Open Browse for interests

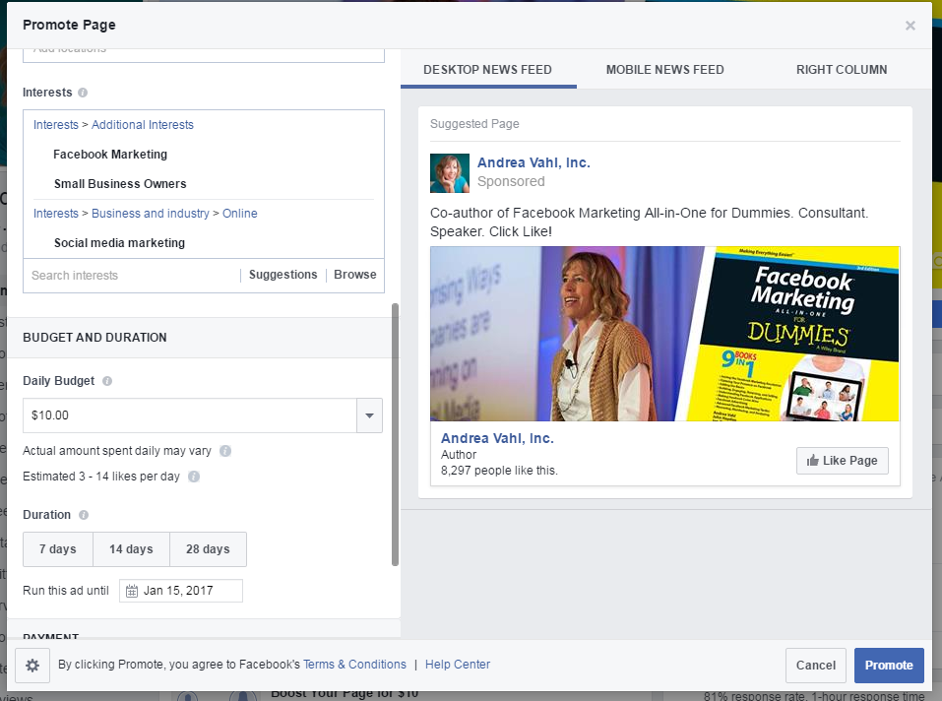[x=355, y=275]
